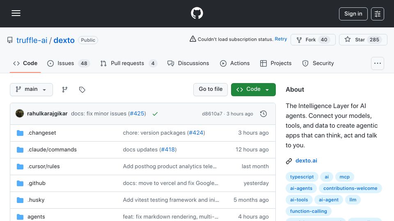This screenshot has height=221, width=394.
Task: Open pull request #424 link
Action: [196, 133]
